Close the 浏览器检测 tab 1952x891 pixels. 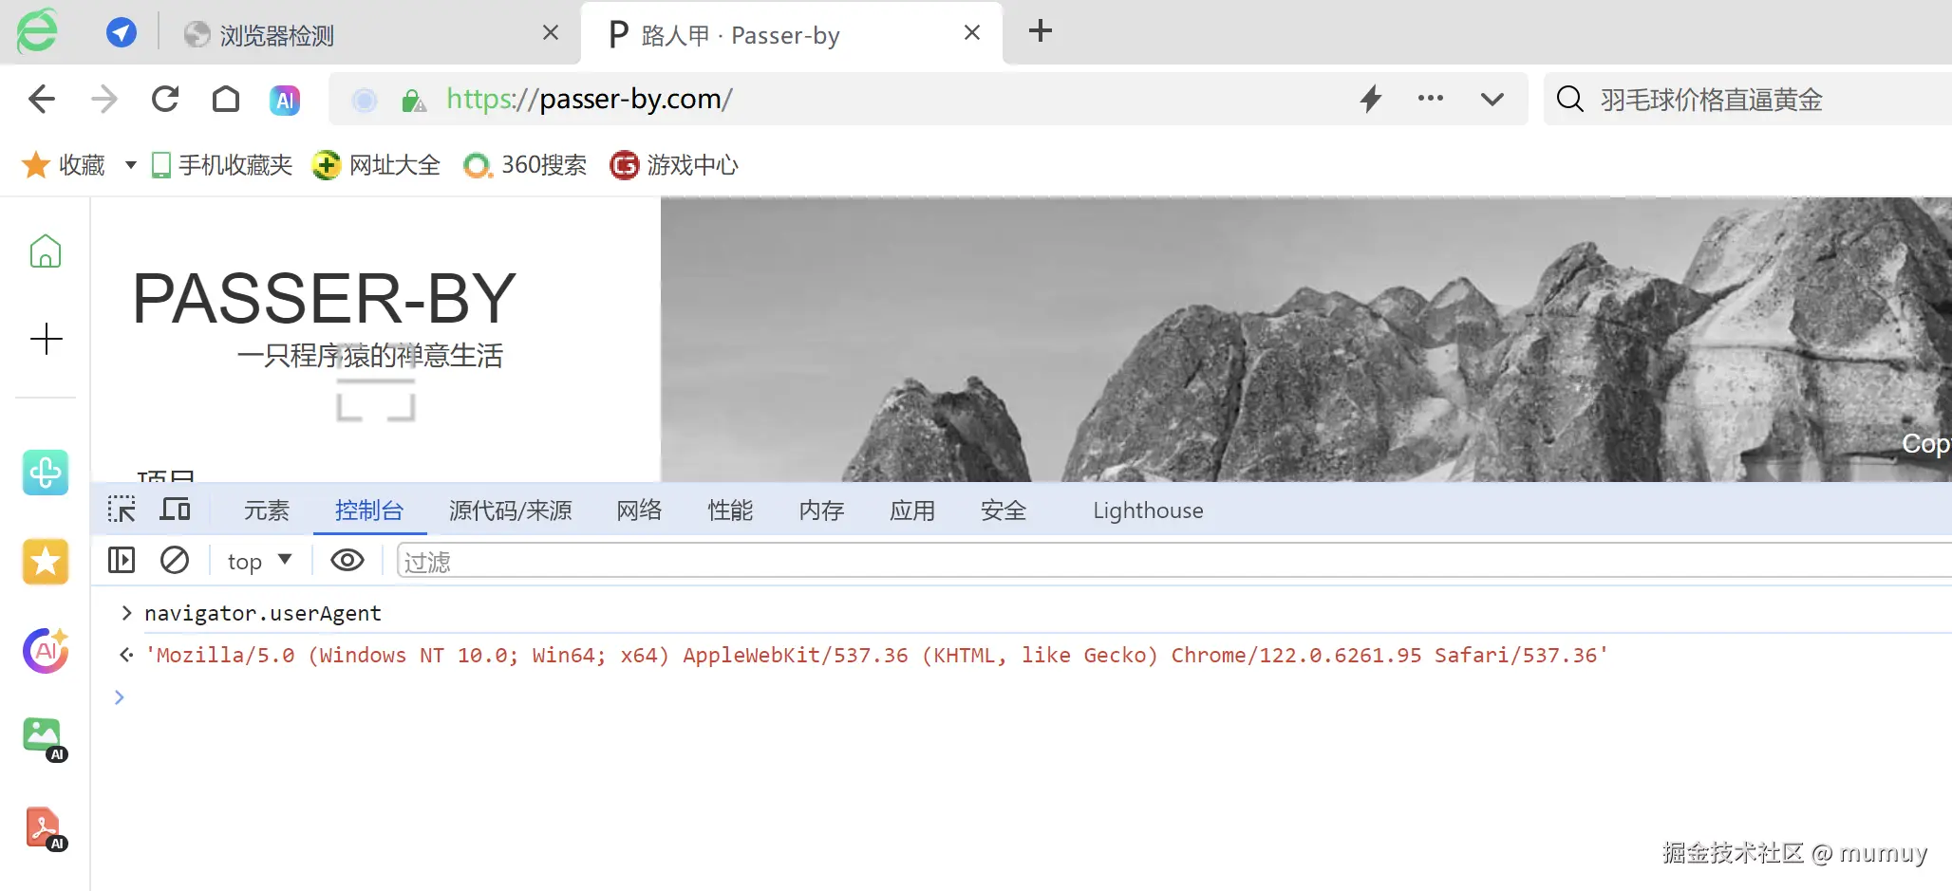[551, 33]
